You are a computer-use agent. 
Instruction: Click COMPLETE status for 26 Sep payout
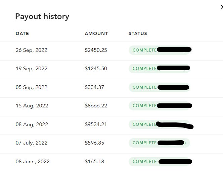pos(144,50)
